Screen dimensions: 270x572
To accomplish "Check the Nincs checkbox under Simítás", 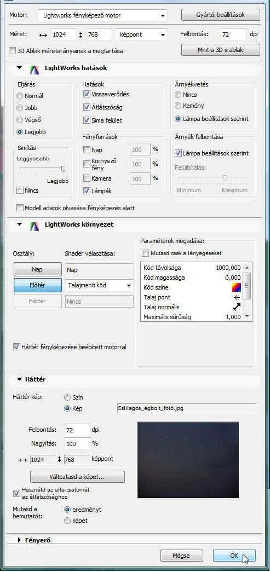I will 20,190.
